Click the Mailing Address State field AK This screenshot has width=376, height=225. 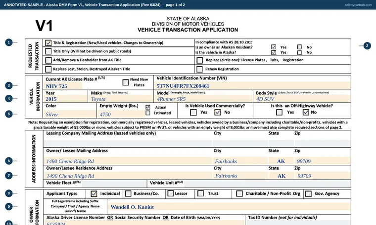click(281, 161)
